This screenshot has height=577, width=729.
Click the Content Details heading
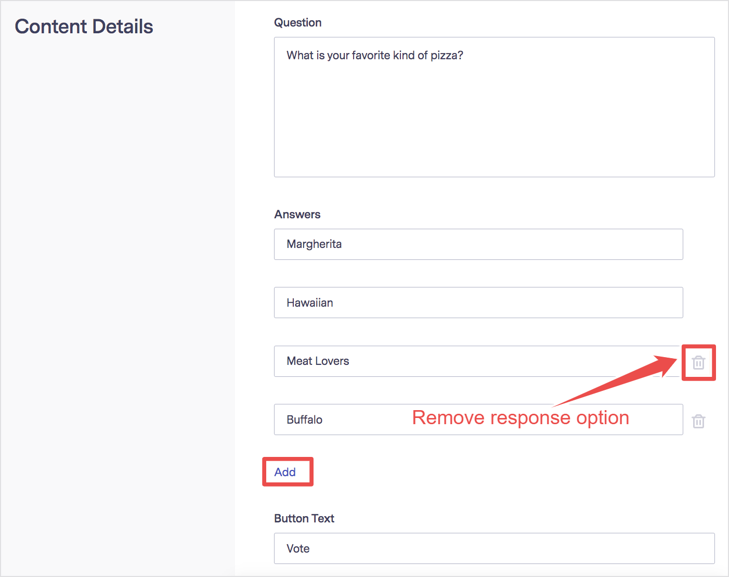84,27
